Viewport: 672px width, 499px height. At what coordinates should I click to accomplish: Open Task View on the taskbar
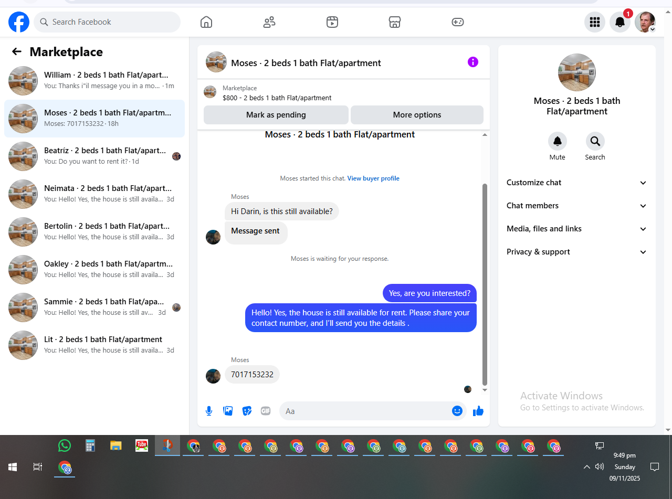(x=38, y=467)
